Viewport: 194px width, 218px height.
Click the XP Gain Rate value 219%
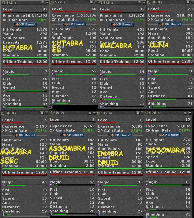click(185, 130)
